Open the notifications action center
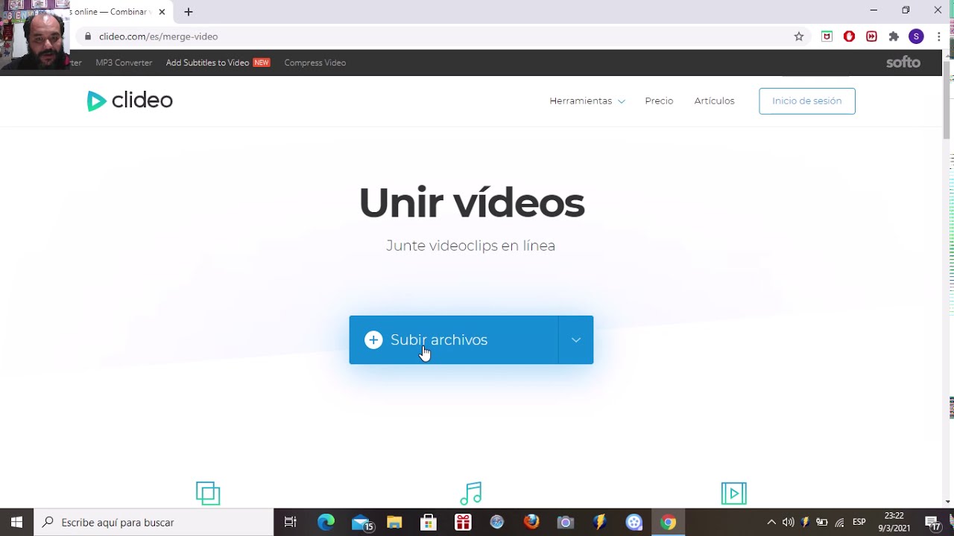Image resolution: width=954 pixels, height=536 pixels. click(x=932, y=522)
